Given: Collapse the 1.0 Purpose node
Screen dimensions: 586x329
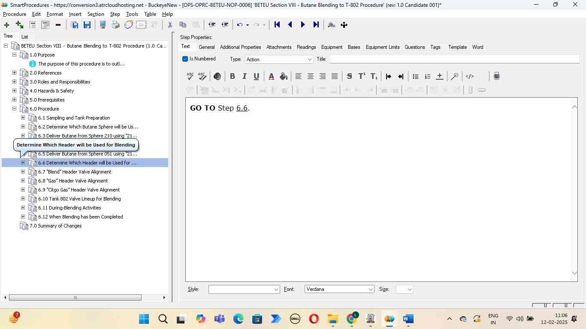Looking at the screenshot, I should click(15, 55).
